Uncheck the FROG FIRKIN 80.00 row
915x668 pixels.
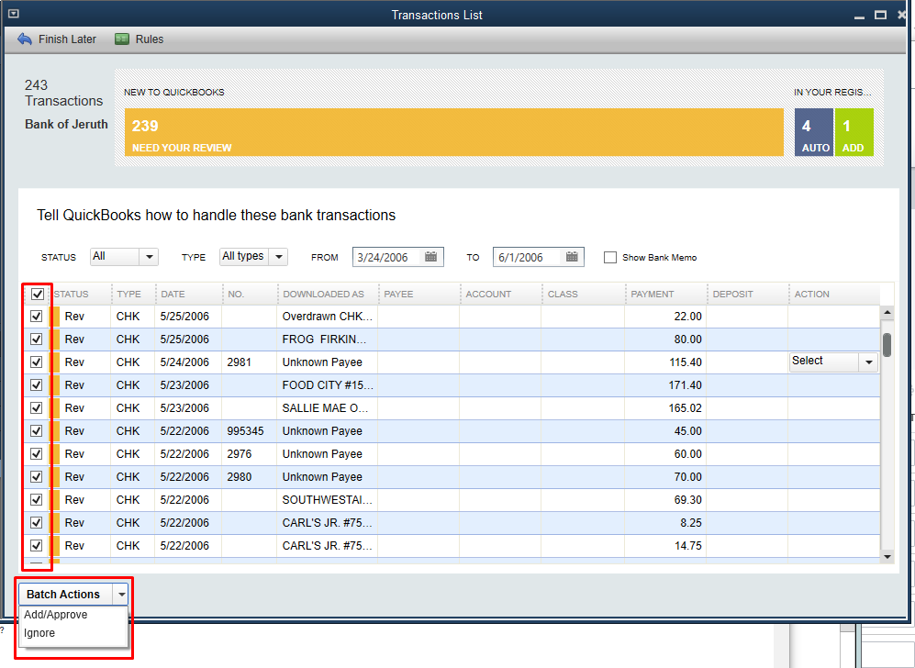pos(36,339)
